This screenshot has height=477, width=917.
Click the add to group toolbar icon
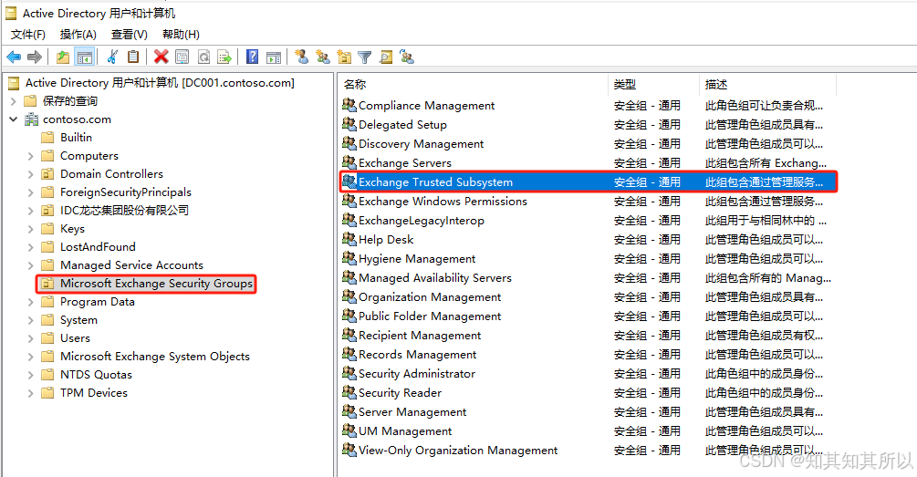click(x=407, y=57)
